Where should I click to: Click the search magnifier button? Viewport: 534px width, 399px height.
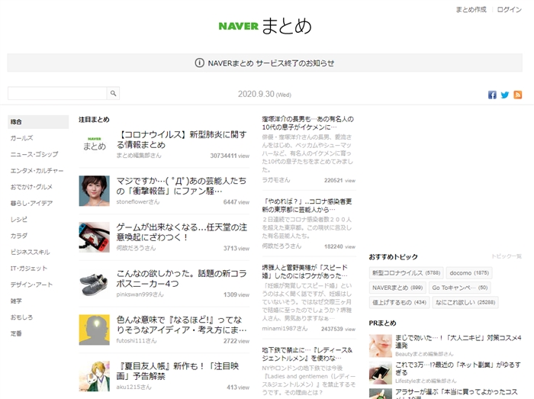113,93
